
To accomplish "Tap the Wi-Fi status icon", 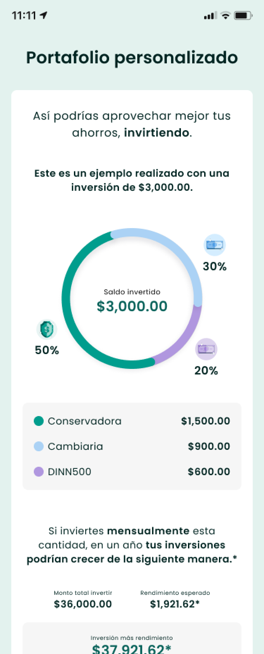I will (225, 15).
